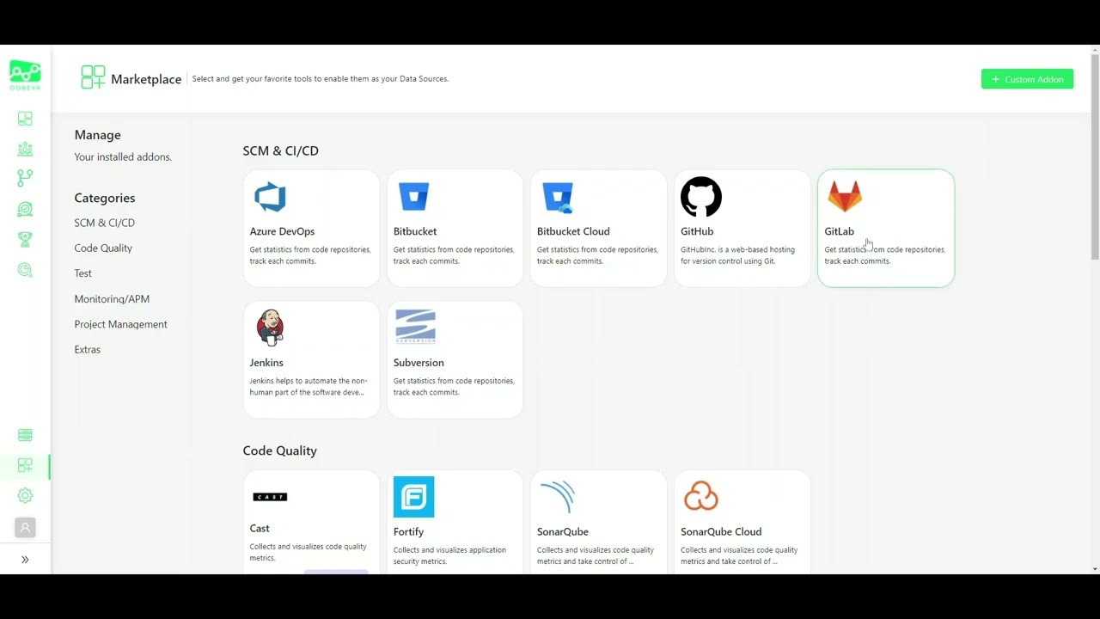
Task: Click the Marketplace subtitle about Data Sources
Action: (321, 79)
